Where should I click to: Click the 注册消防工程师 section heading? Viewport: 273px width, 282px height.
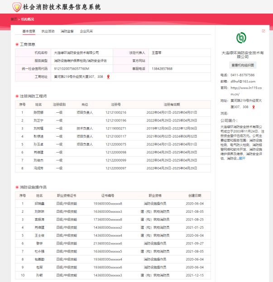pyautogui.click(x=33, y=96)
